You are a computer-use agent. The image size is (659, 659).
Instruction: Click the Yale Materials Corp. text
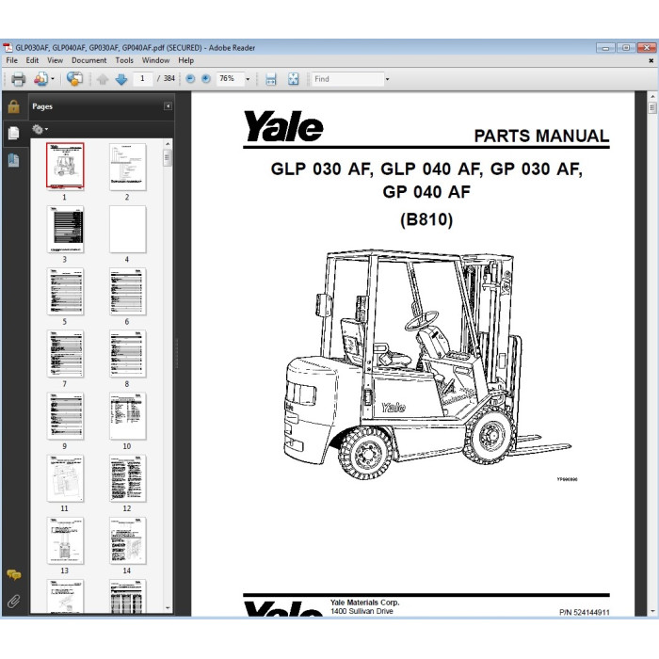pyautogui.click(x=365, y=603)
